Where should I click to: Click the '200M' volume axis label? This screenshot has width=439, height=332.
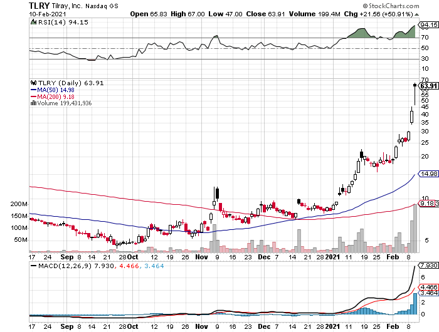pos(19,204)
